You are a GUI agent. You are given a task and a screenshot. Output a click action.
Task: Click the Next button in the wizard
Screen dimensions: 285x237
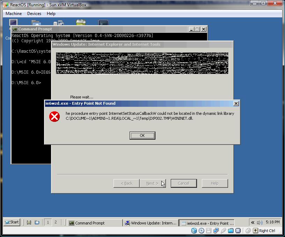[x=153, y=183]
